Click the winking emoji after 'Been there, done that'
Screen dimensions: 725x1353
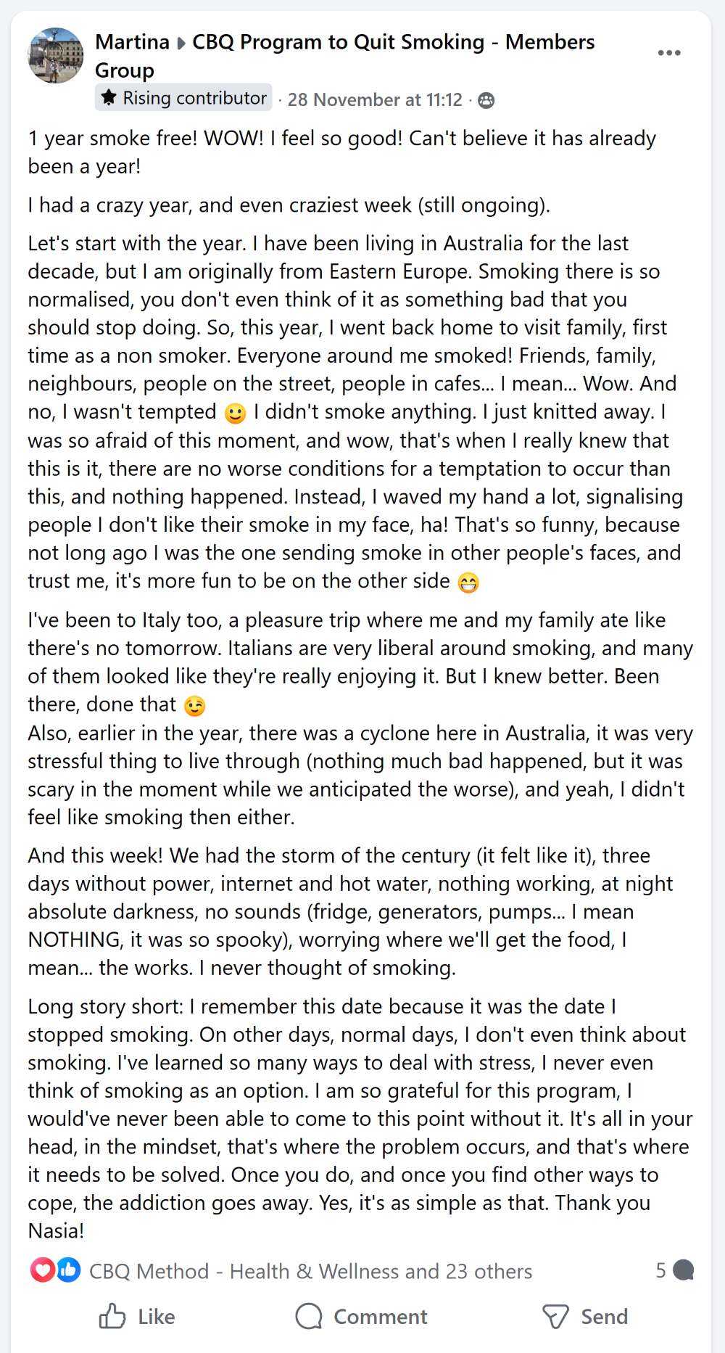(194, 704)
